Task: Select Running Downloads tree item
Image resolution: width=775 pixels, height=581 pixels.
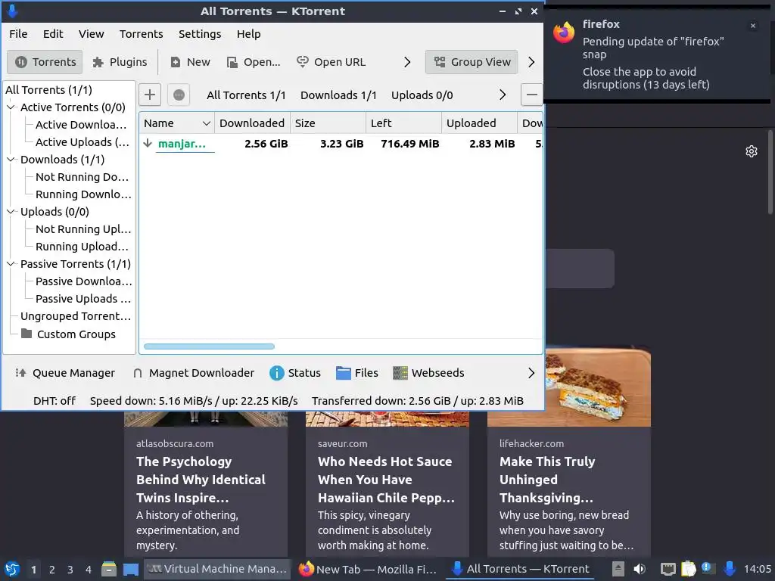Action: click(x=83, y=194)
